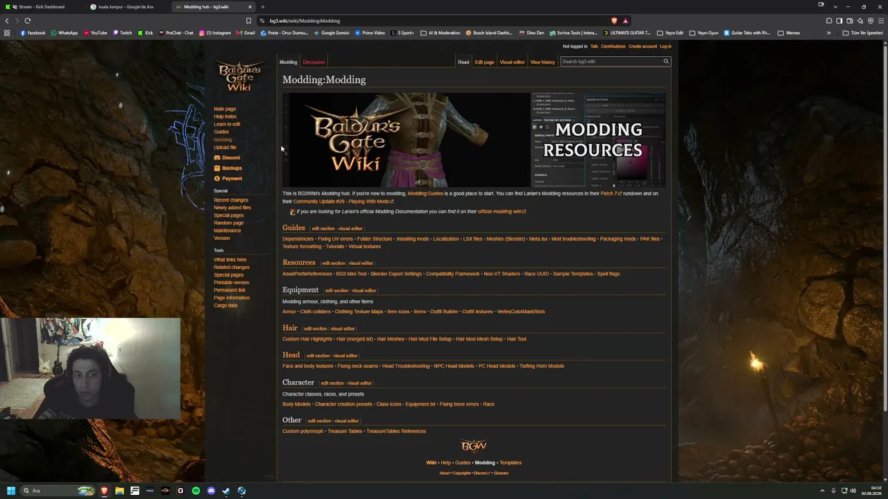Click the Payment coin icon in the sidebar
888x499 pixels.
coord(216,179)
